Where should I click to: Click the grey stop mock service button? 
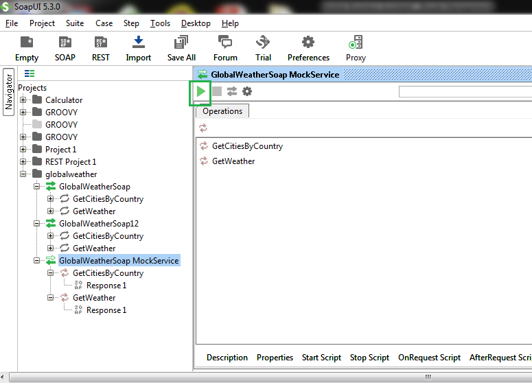point(217,91)
